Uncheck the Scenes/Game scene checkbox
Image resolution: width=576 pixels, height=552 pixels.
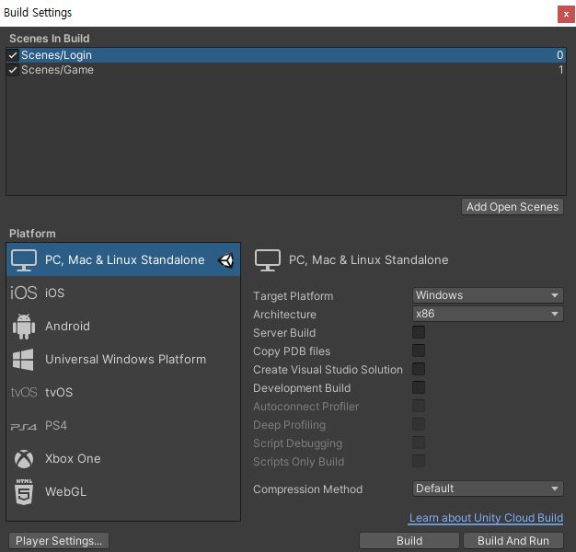click(x=13, y=70)
